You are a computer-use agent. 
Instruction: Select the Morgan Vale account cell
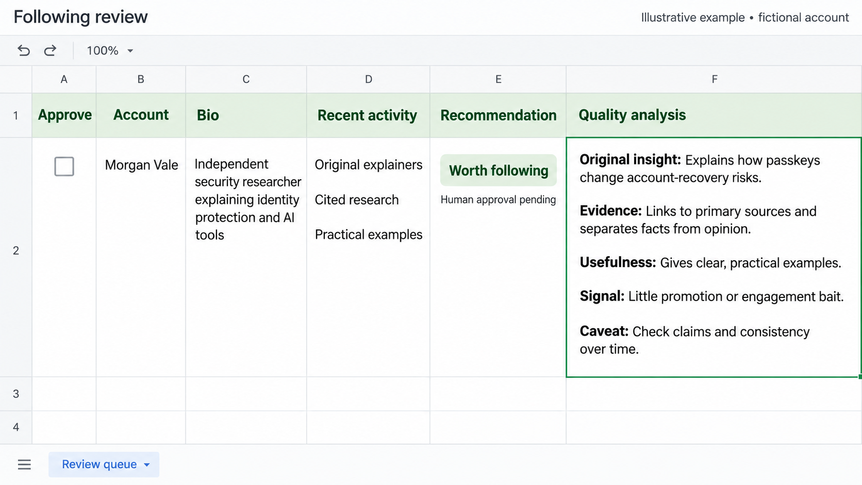tap(141, 257)
